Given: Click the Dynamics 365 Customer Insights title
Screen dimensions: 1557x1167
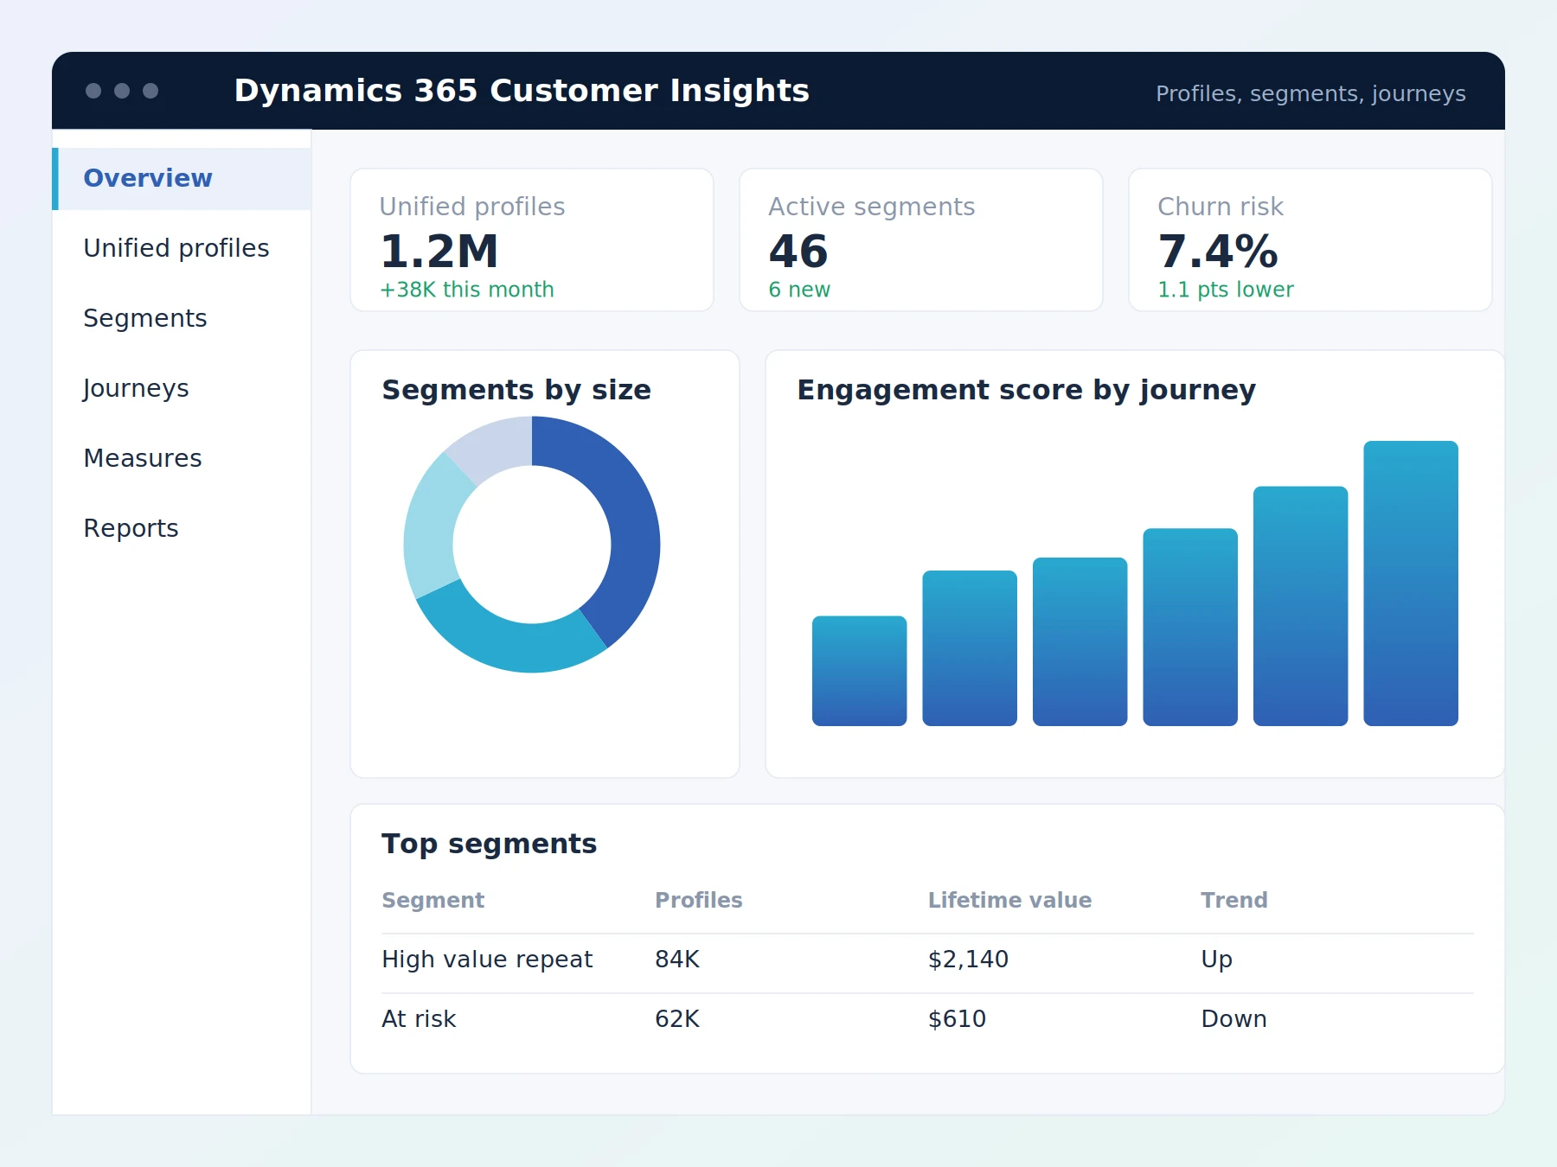Looking at the screenshot, I should pos(522,91).
